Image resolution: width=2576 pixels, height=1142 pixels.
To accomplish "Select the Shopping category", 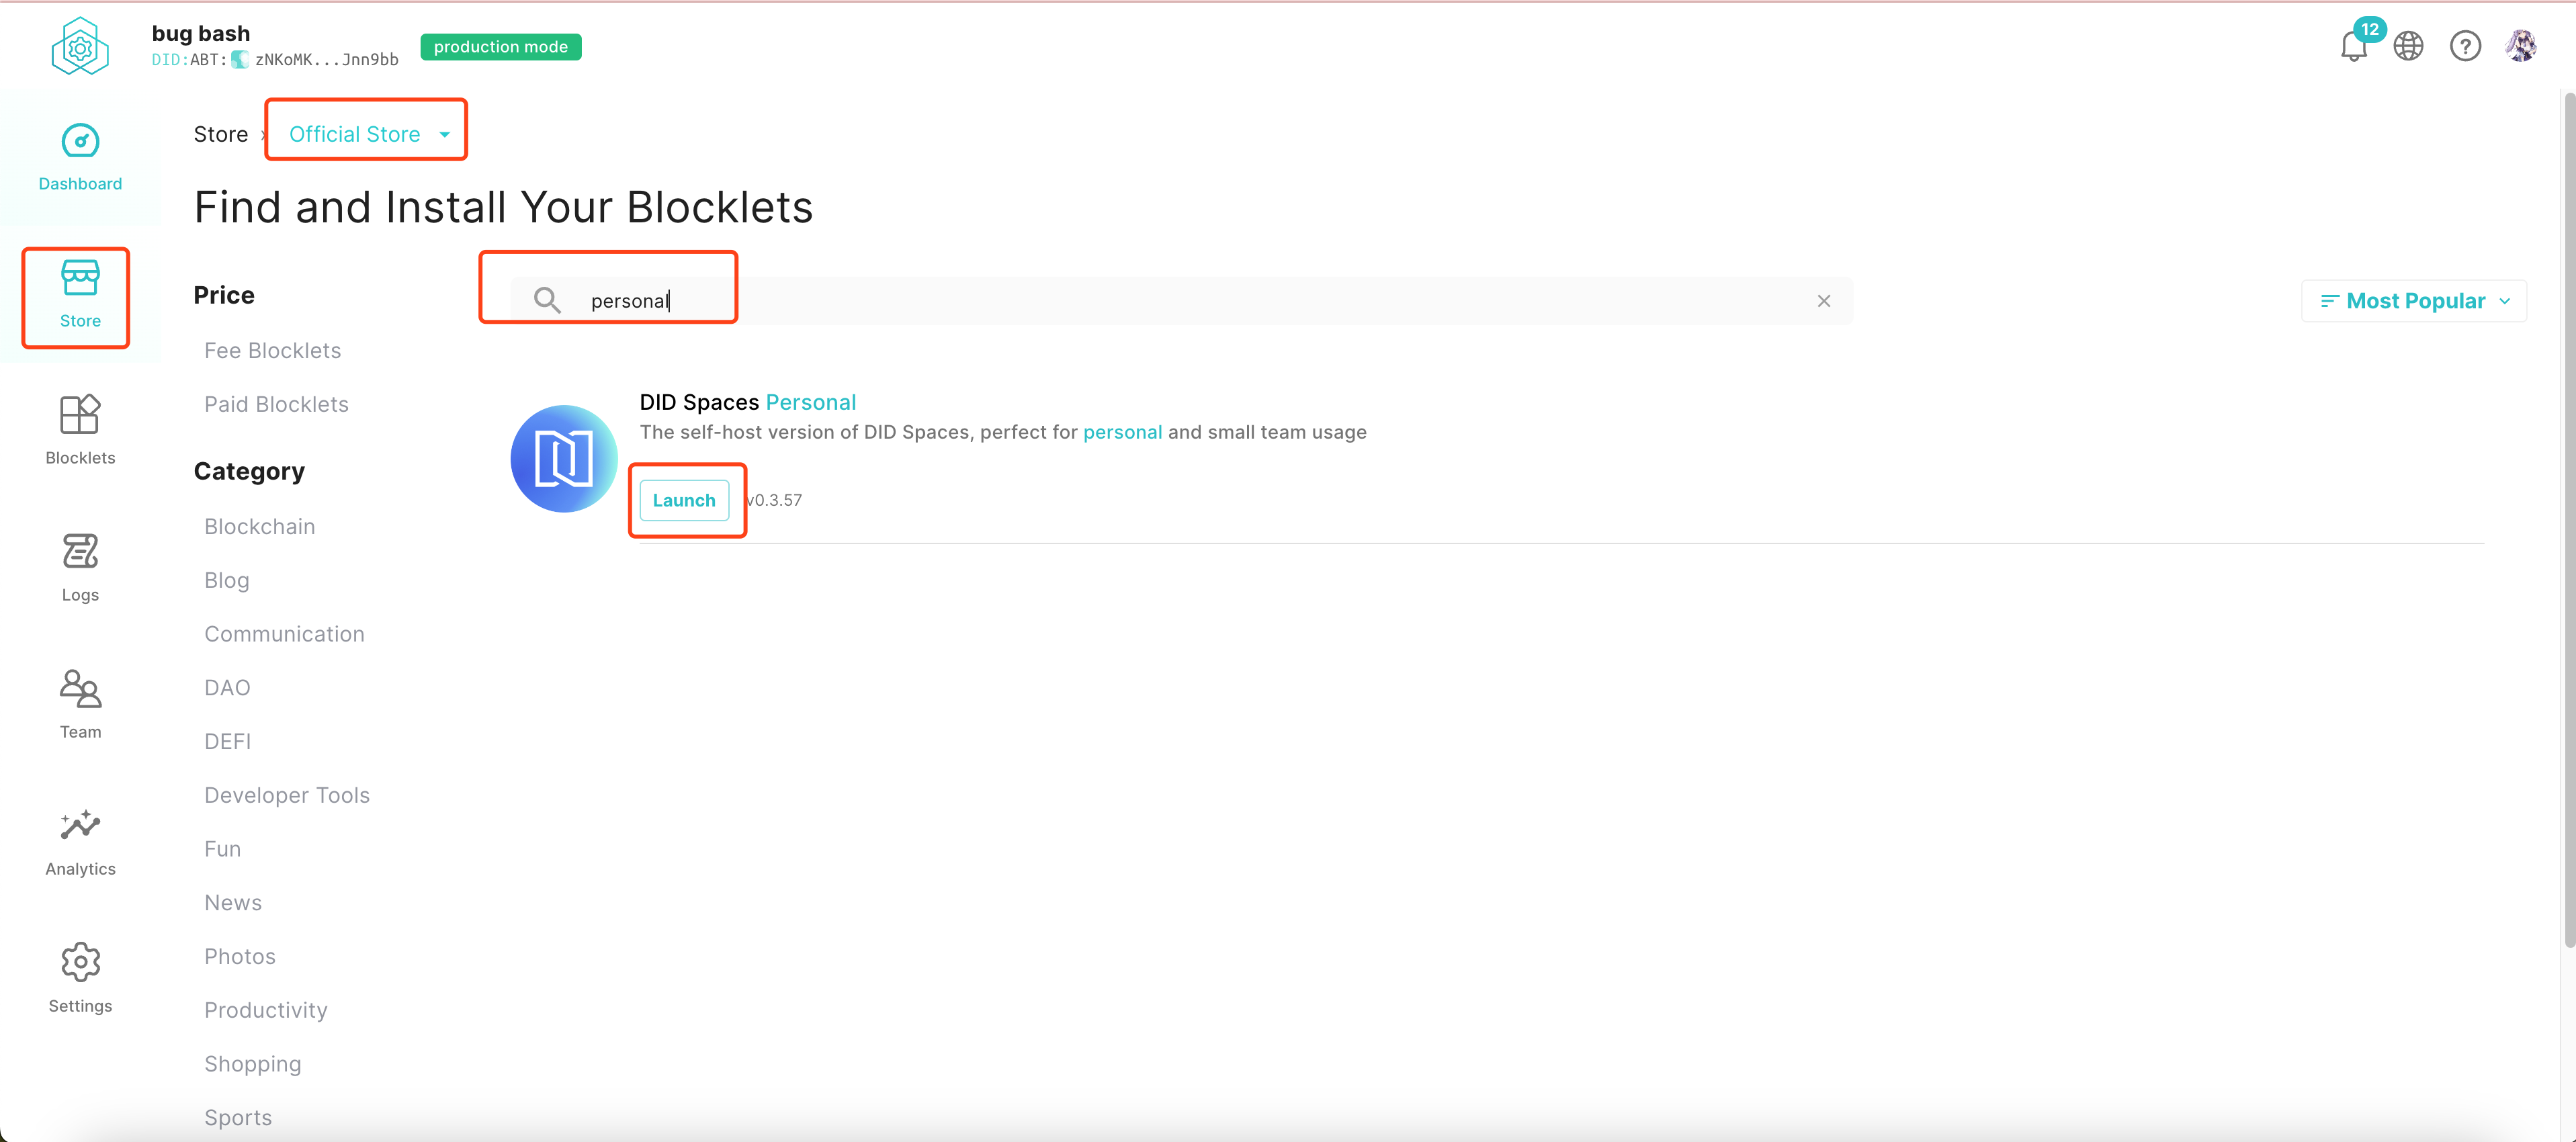I will tap(253, 1065).
